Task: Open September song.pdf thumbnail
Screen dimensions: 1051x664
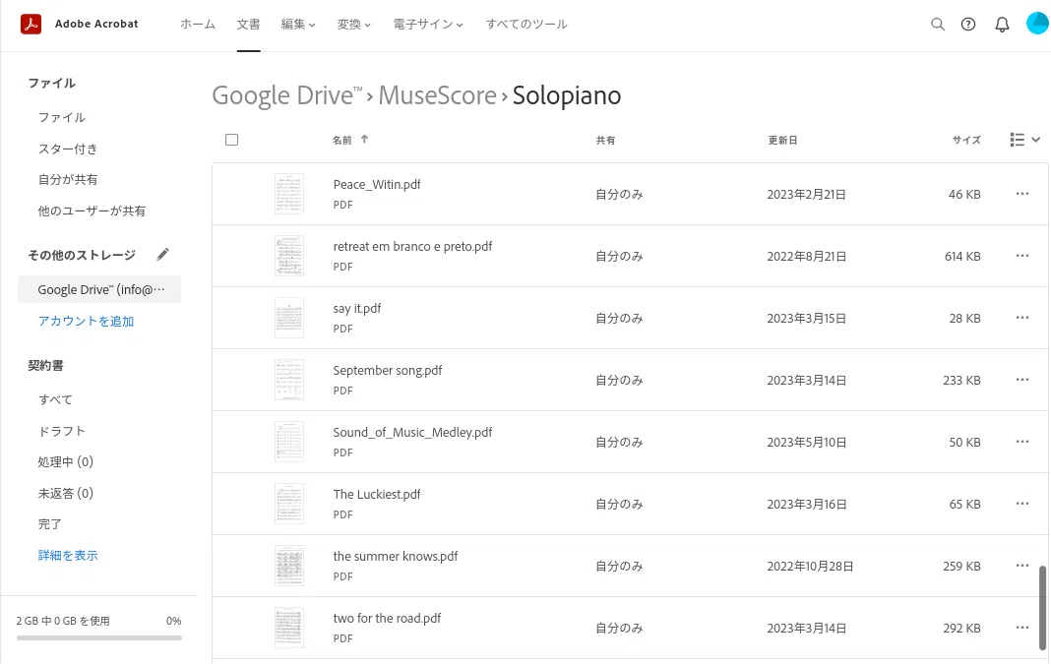Action: point(289,380)
